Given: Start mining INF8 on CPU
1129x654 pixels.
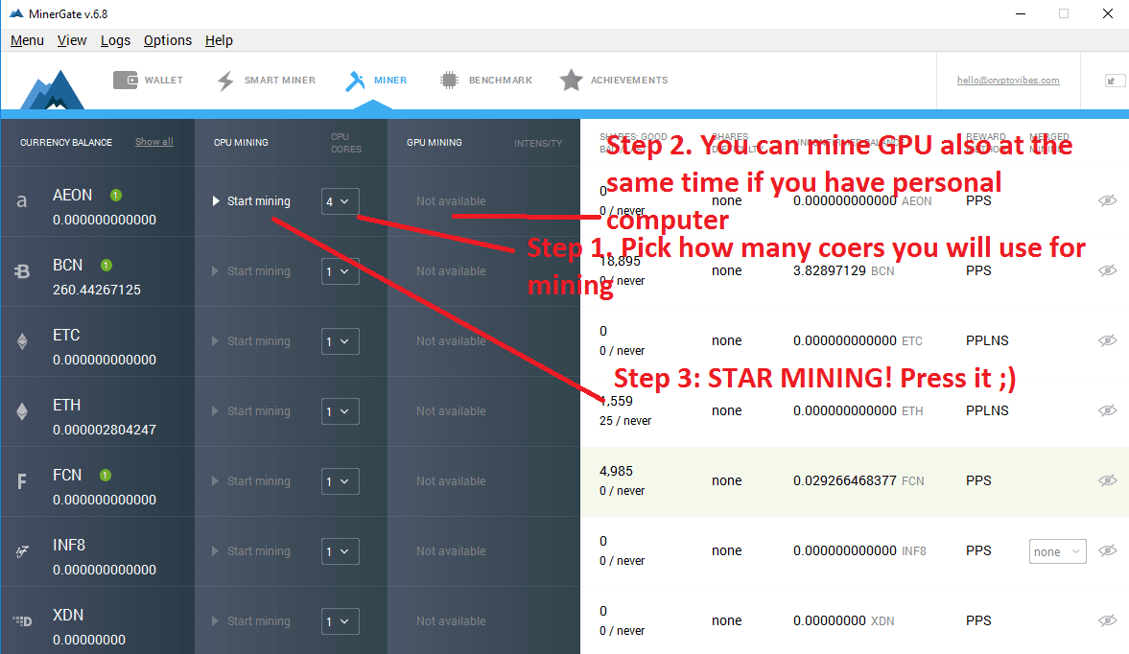Looking at the screenshot, I should [x=251, y=551].
